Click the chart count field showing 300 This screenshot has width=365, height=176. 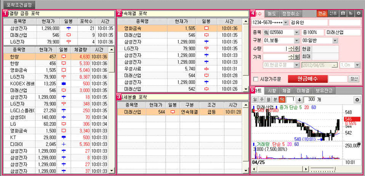point(310,100)
